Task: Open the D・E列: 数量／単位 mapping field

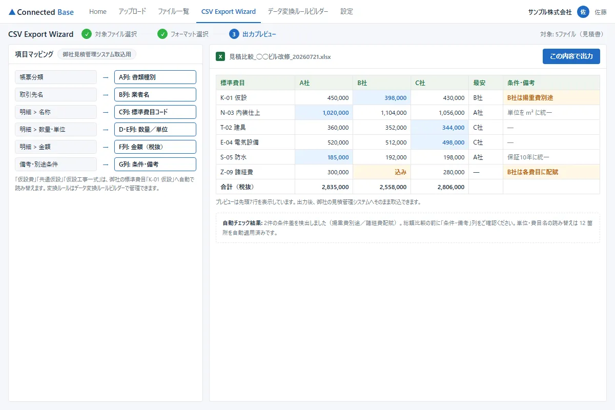Action: (x=155, y=129)
